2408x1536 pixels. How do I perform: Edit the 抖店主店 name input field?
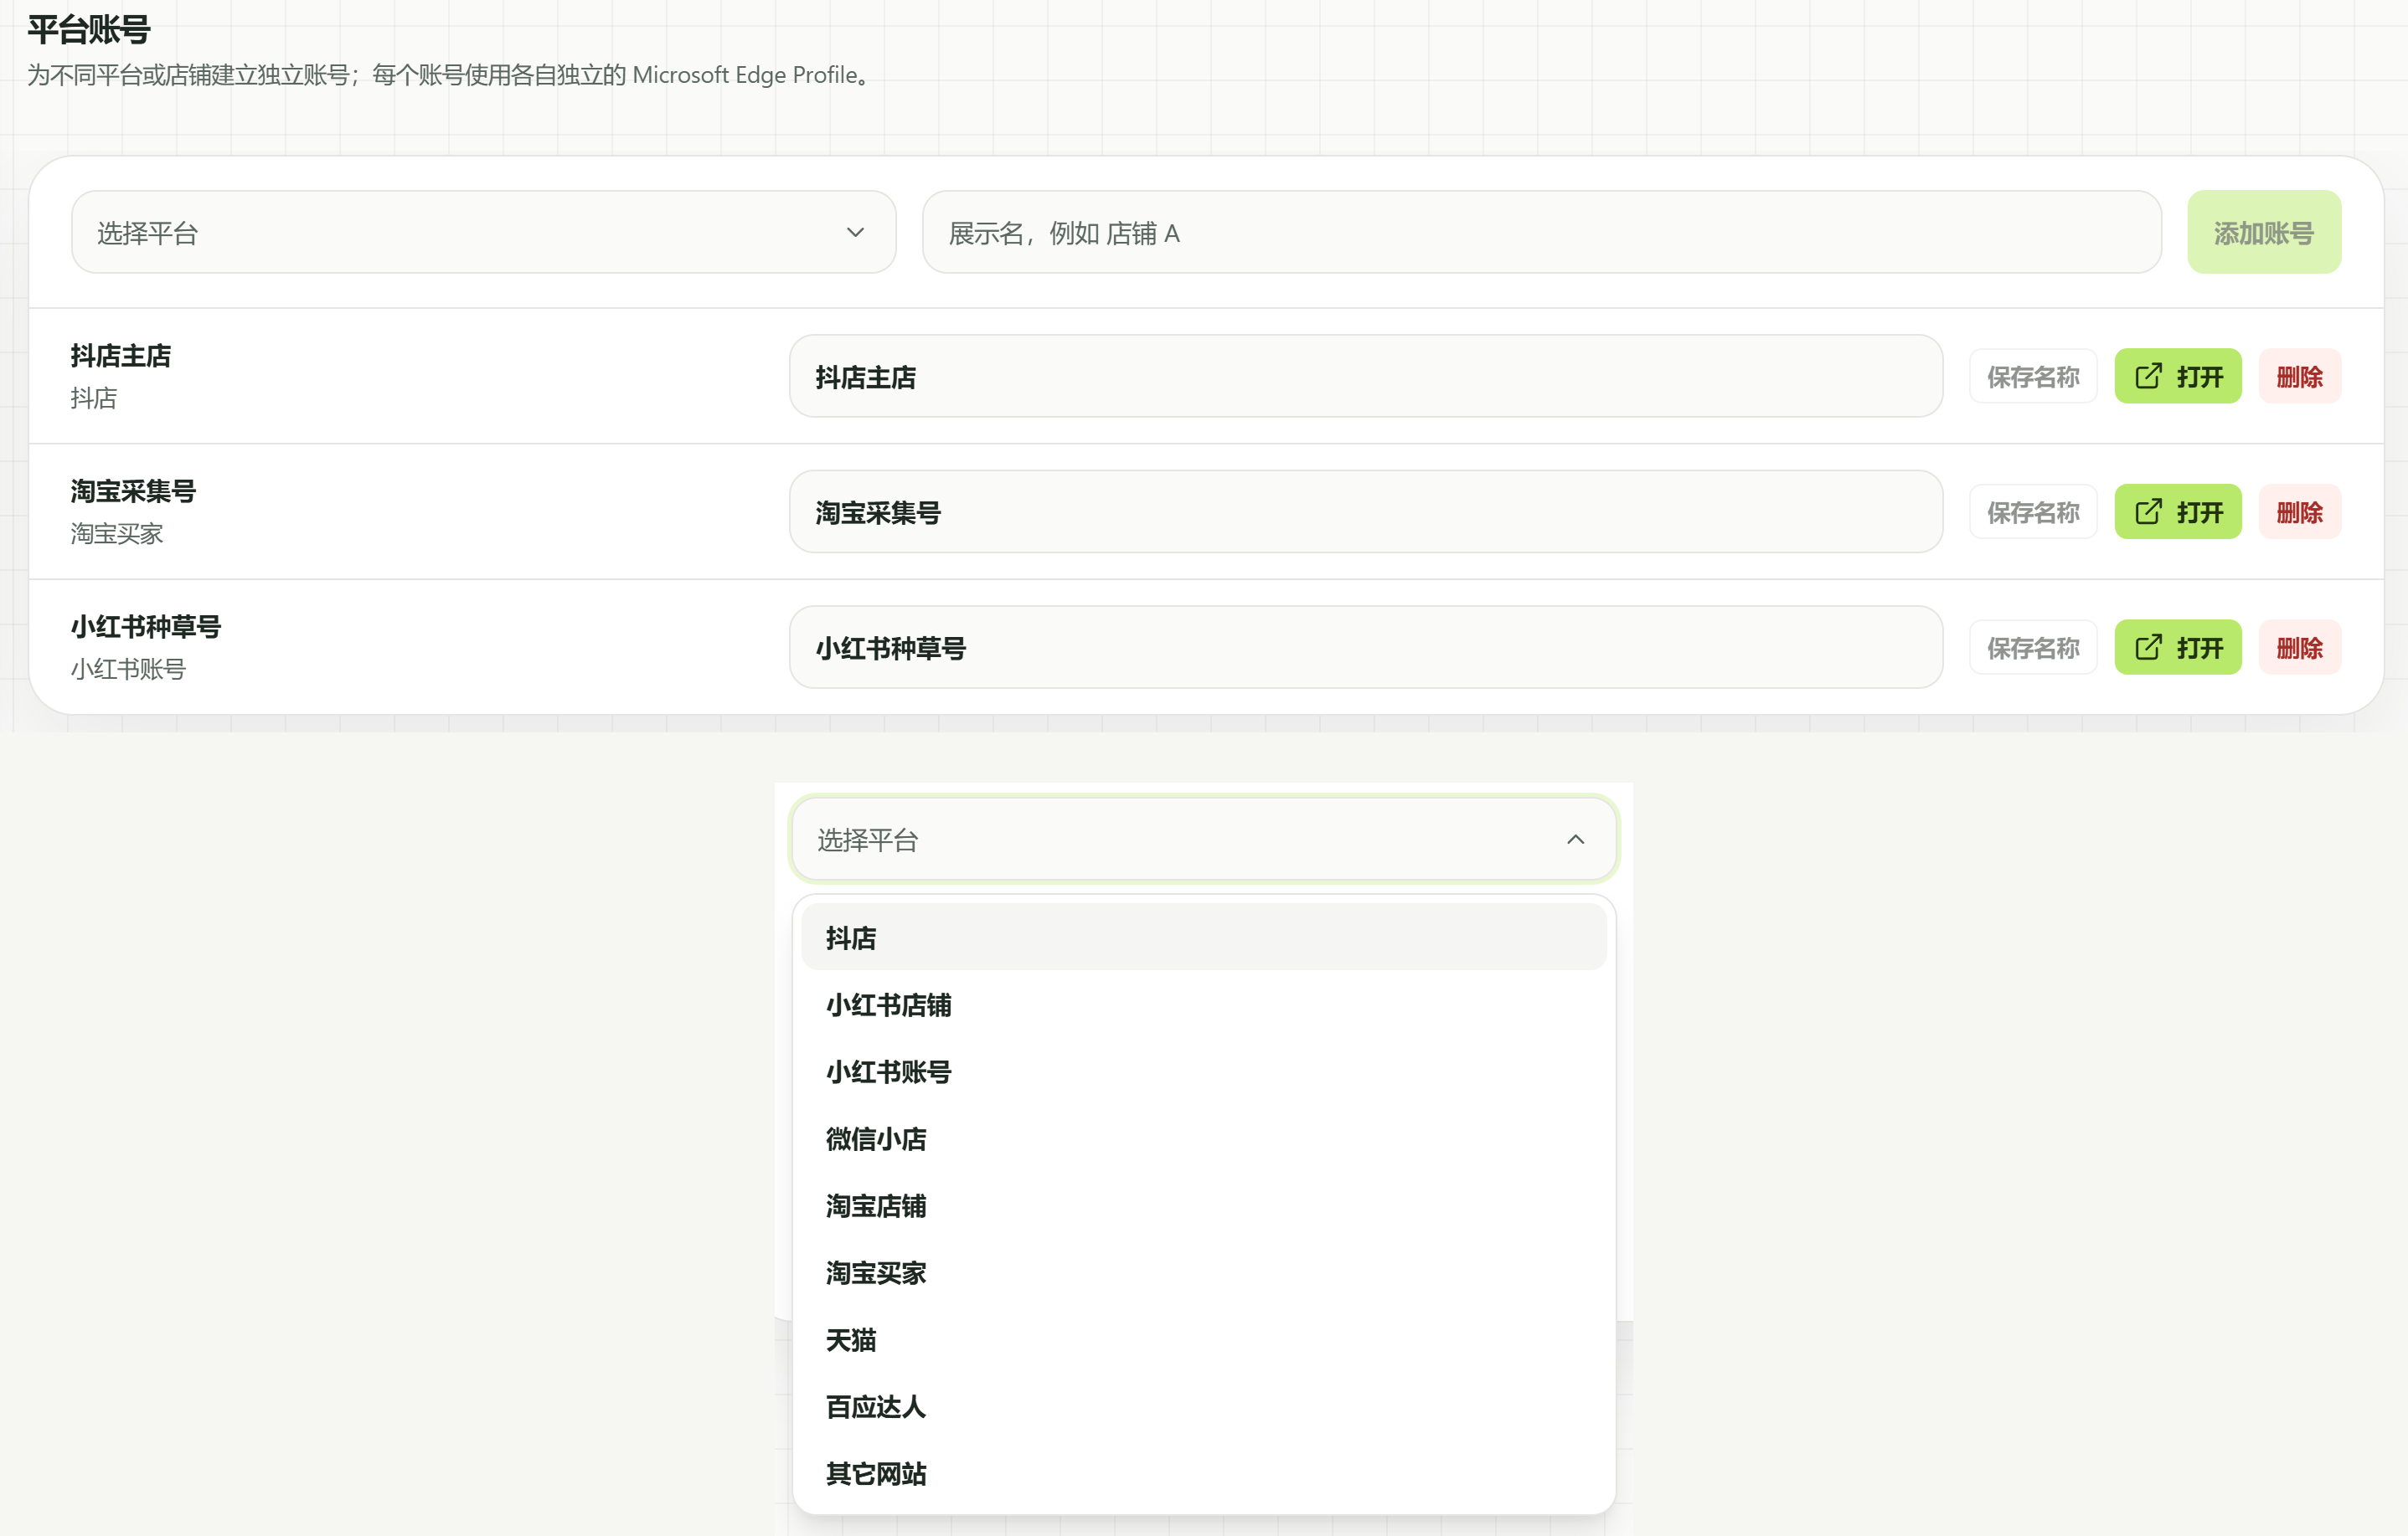[x=1366, y=377]
